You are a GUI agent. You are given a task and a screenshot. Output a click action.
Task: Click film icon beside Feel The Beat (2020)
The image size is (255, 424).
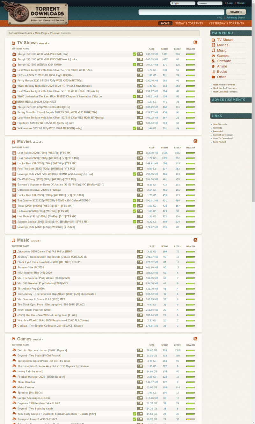click(14, 169)
